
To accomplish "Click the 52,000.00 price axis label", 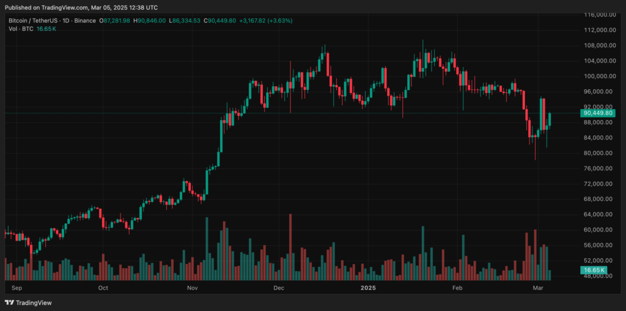I will point(598,261).
